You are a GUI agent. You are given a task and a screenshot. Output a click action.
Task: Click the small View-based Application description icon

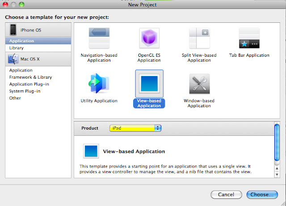pos(91,151)
